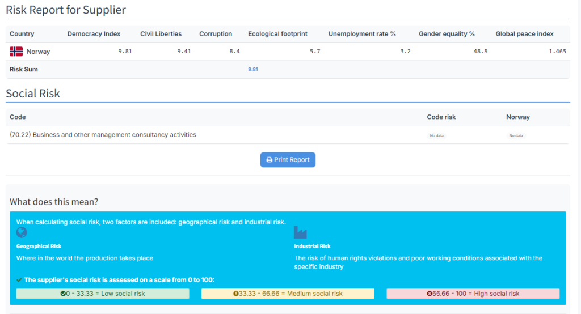
Task: Click the X icon in the High social risk bar
Action: [430, 294]
